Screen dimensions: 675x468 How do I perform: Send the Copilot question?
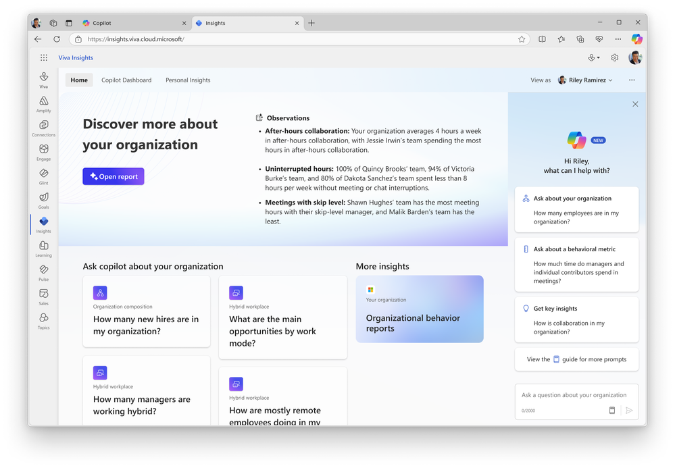click(x=629, y=411)
